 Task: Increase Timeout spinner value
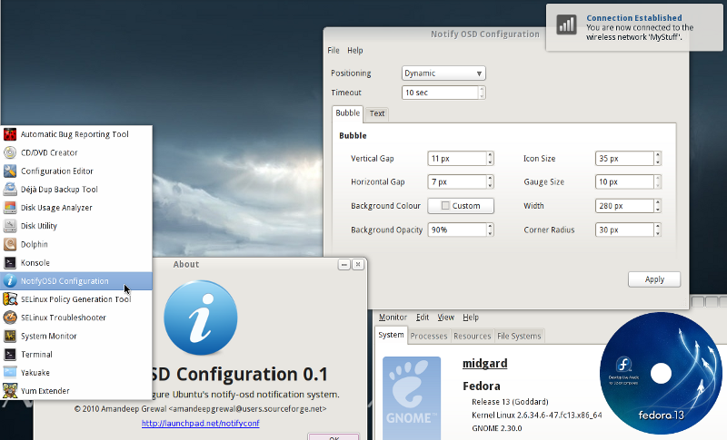coord(483,89)
